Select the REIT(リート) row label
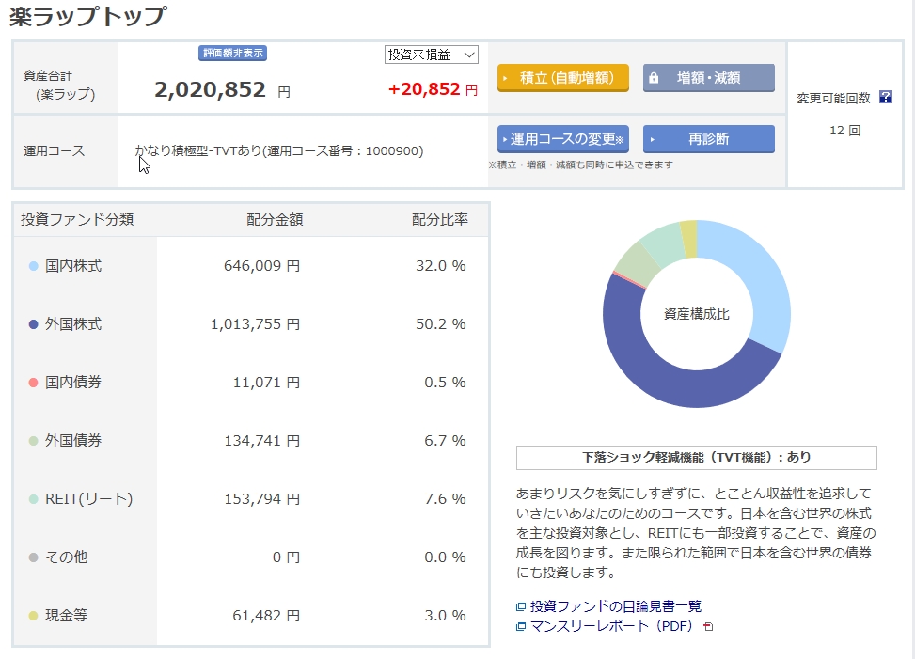The width and height of the screenshot is (915, 659). (88, 499)
